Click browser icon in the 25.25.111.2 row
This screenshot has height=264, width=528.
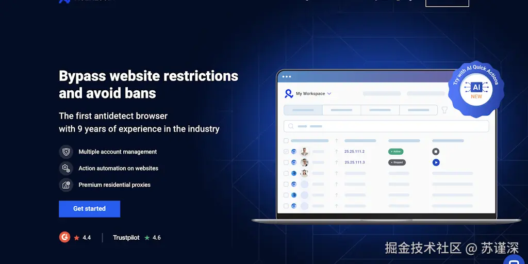293,152
